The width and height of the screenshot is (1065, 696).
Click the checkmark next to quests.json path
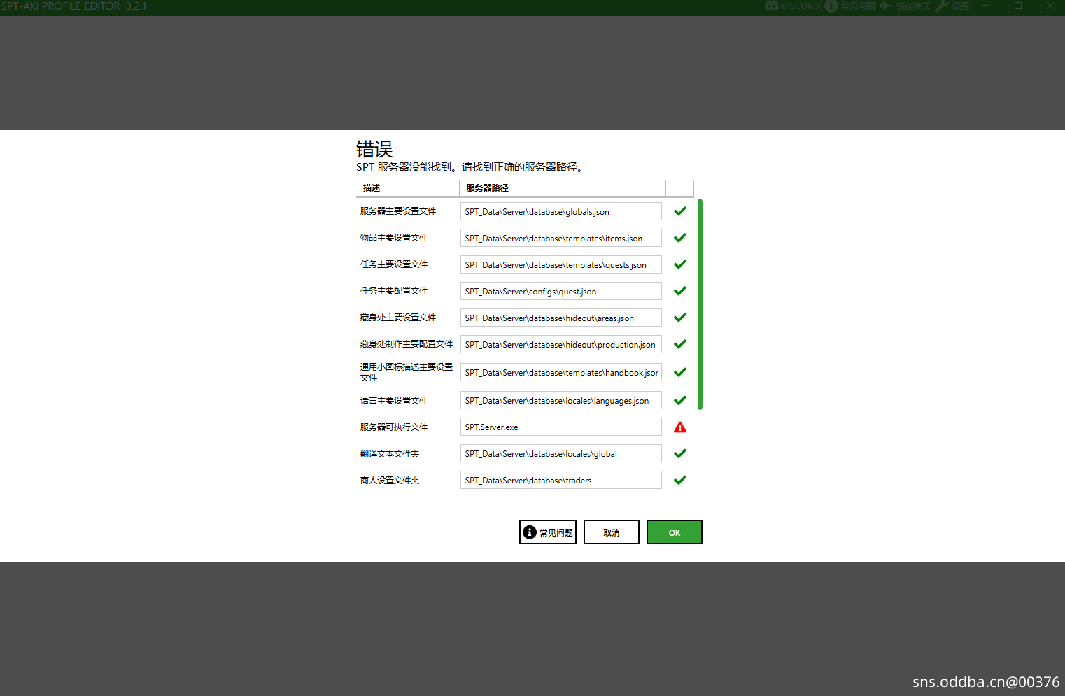(680, 264)
